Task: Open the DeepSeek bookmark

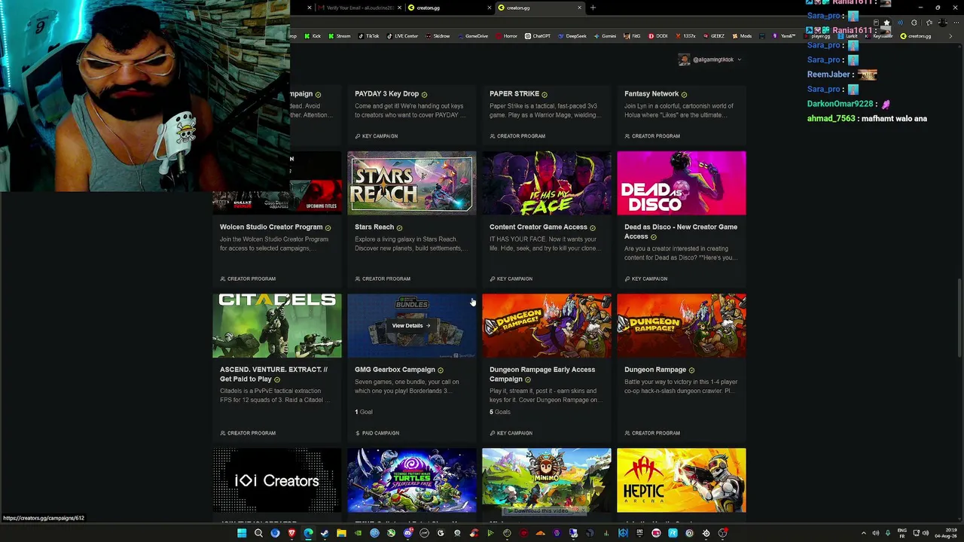Action: point(572,36)
